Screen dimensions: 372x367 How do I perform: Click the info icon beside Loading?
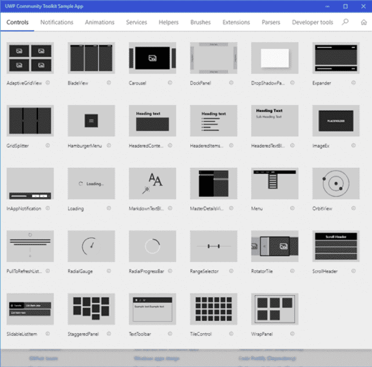coord(109,208)
